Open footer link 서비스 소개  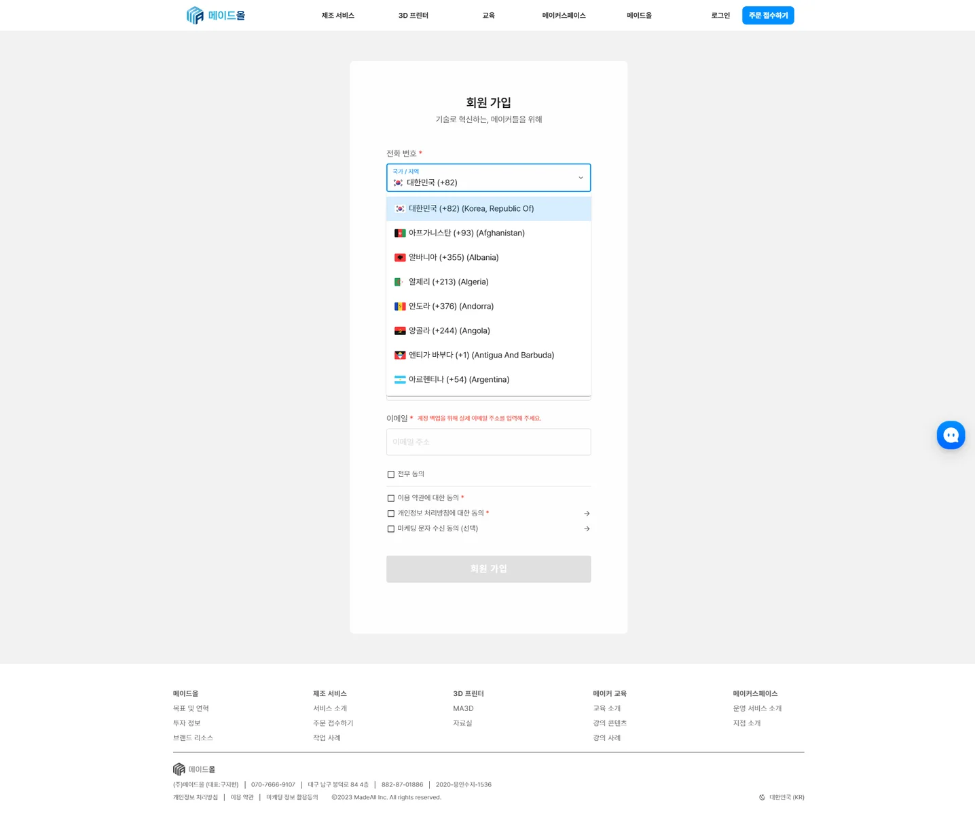pos(330,708)
